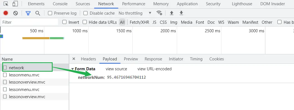Screen dimensions: 294x110
Task: Toggle the device toolbar icon
Action: point(15,4)
